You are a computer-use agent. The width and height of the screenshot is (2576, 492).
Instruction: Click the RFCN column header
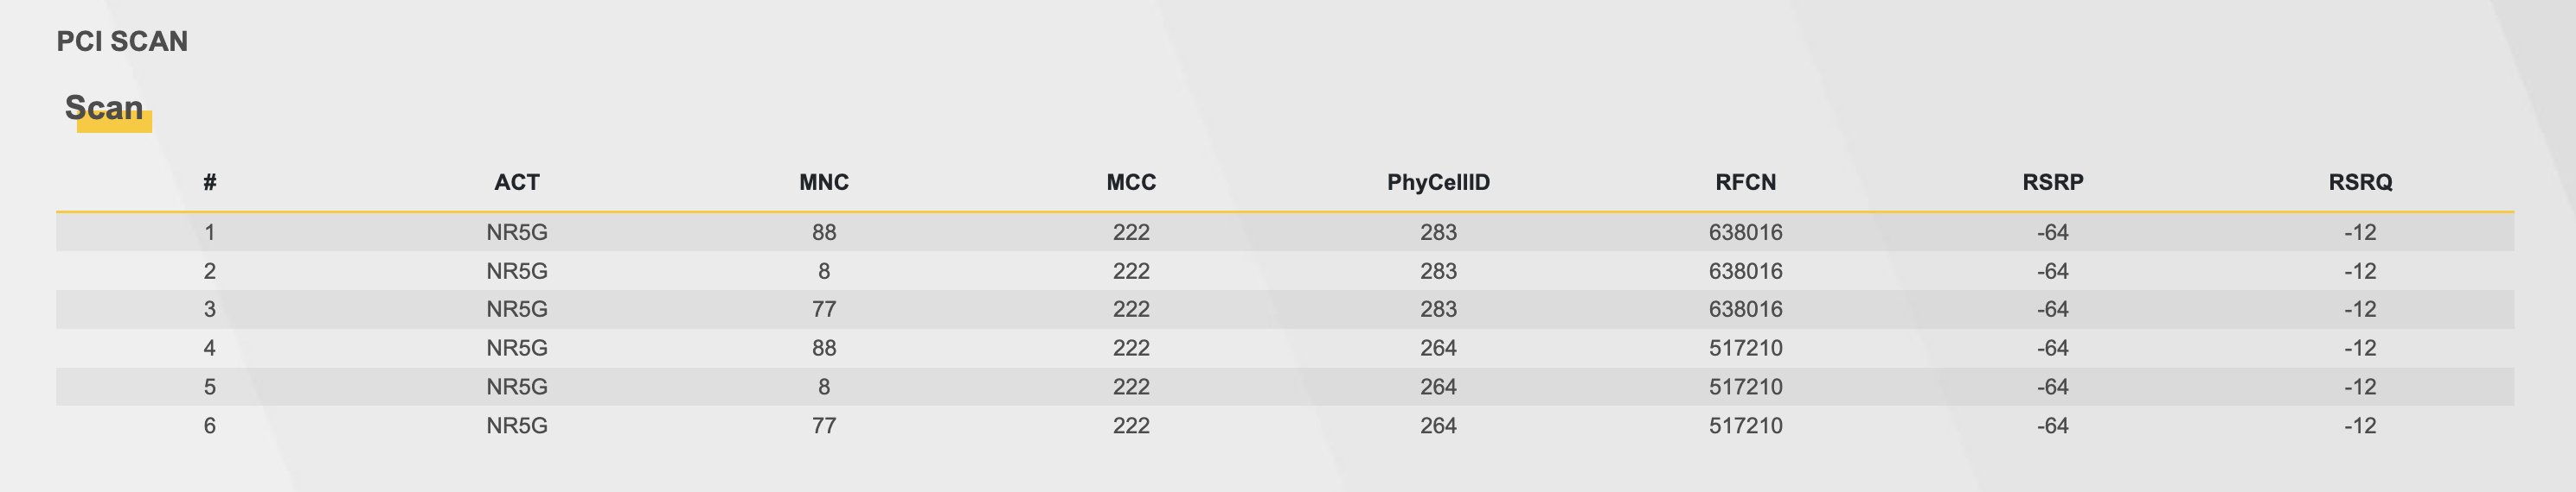coord(1746,183)
